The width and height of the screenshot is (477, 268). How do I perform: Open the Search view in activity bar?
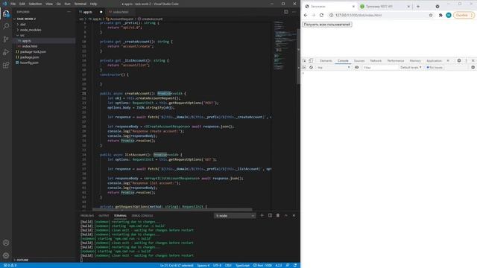[6, 26]
